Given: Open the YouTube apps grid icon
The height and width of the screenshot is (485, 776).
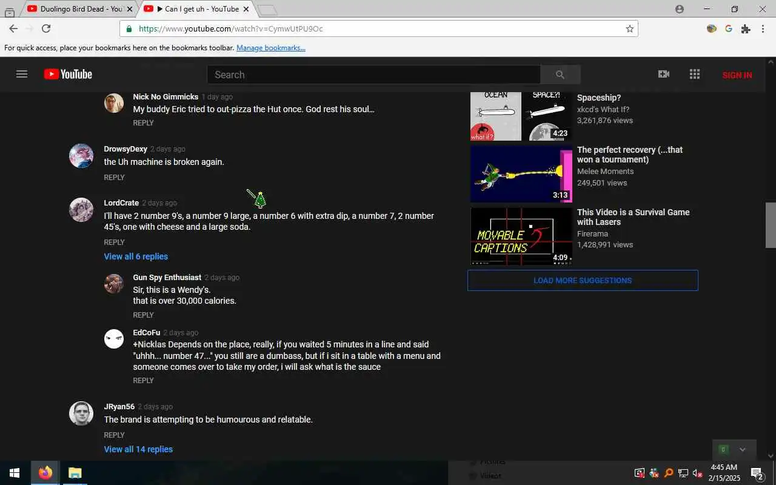Looking at the screenshot, I should [x=695, y=74].
